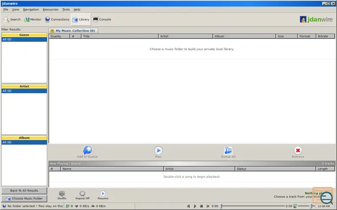Sort library by Album column
Image resolution: width=337 pixels, height=210 pixels.
244,36
